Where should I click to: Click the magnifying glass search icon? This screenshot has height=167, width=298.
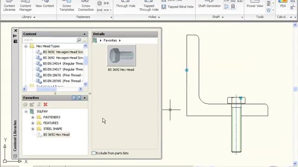[x=79, y=40]
